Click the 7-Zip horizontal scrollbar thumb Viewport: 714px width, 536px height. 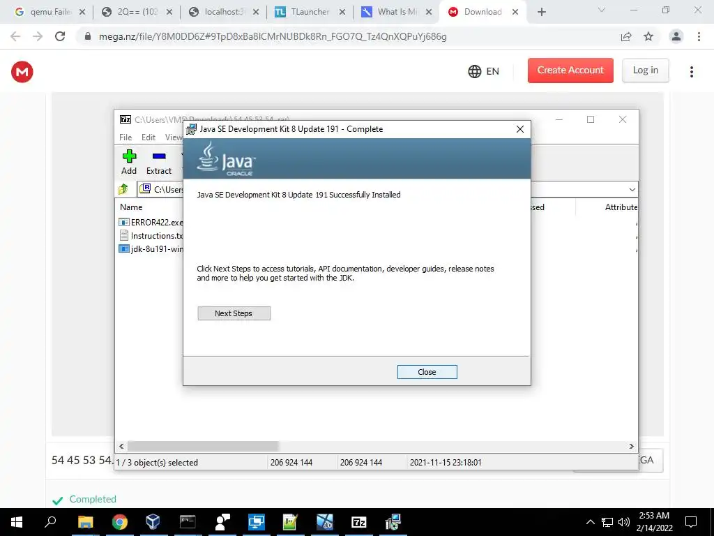(203, 446)
